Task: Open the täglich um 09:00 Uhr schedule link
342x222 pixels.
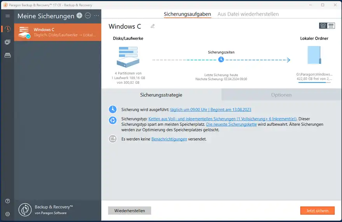Action: [x=211, y=109]
